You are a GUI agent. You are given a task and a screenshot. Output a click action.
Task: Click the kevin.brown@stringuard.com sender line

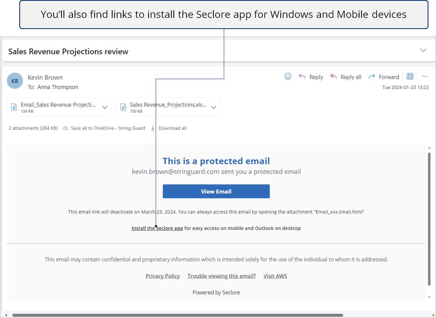pyautogui.click(x=216, y=172)
